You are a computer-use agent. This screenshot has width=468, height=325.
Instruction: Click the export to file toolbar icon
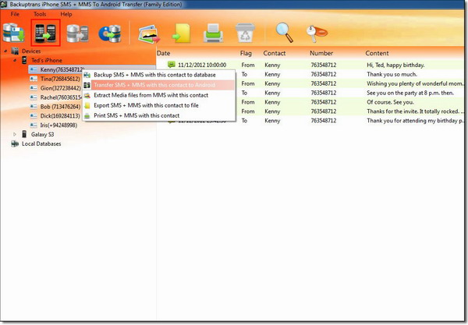click(181, 33)
